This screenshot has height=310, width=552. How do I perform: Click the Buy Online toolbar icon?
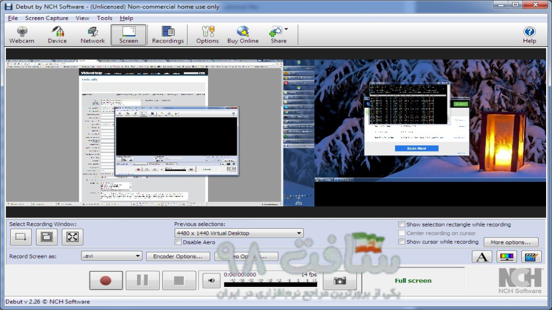(x=243, y=35)
